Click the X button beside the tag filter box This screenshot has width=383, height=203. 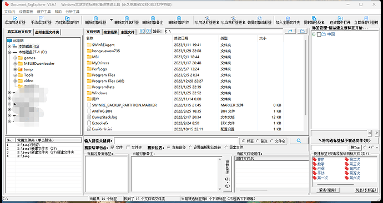pyautogui.click(x=370, y=133)
